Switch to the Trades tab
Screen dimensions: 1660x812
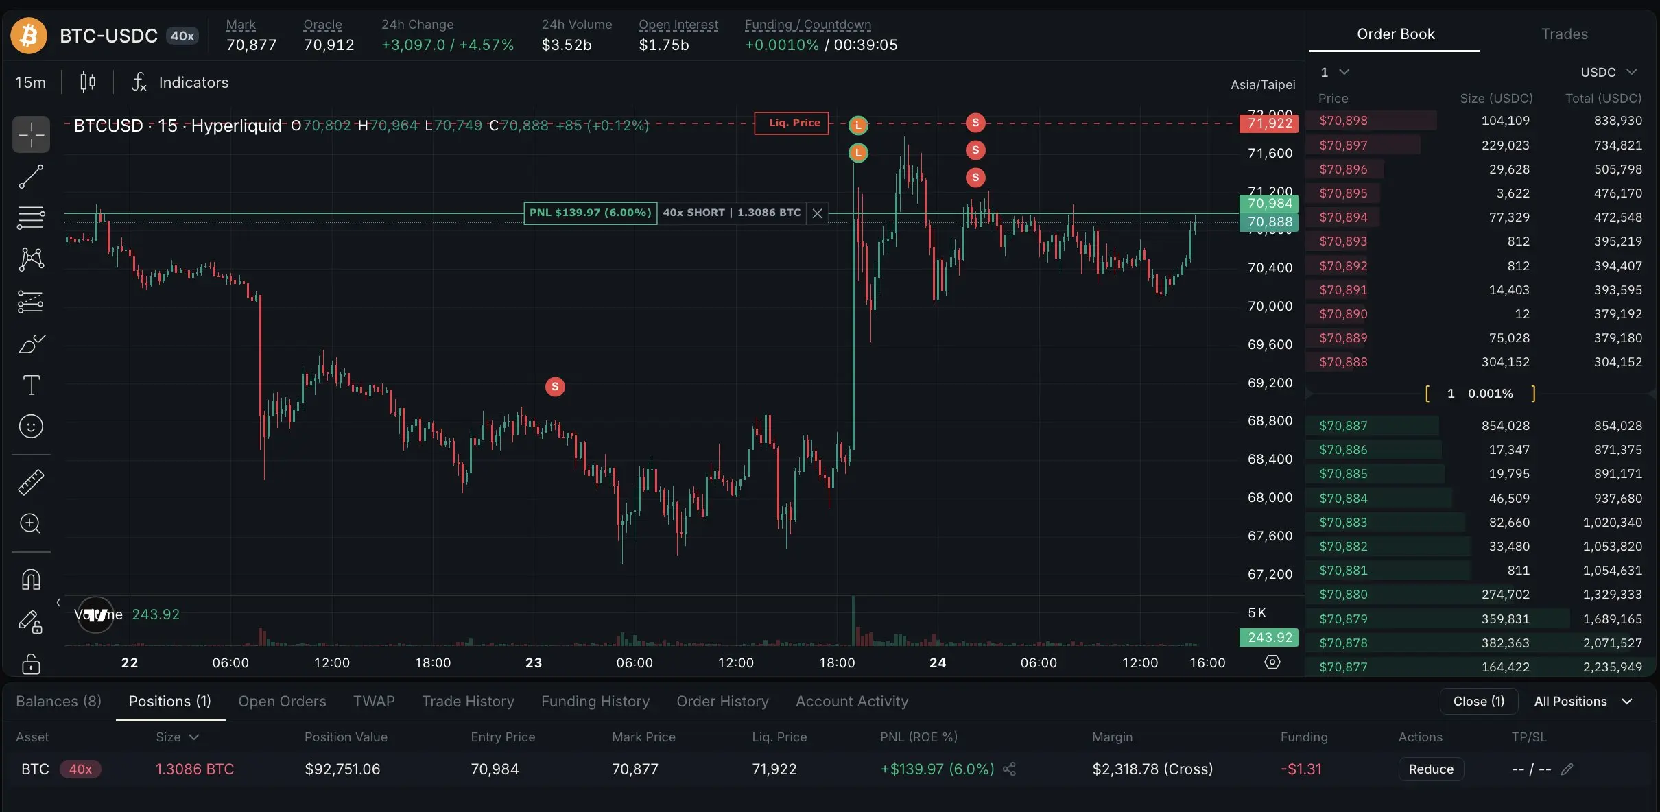(1564, 34)
